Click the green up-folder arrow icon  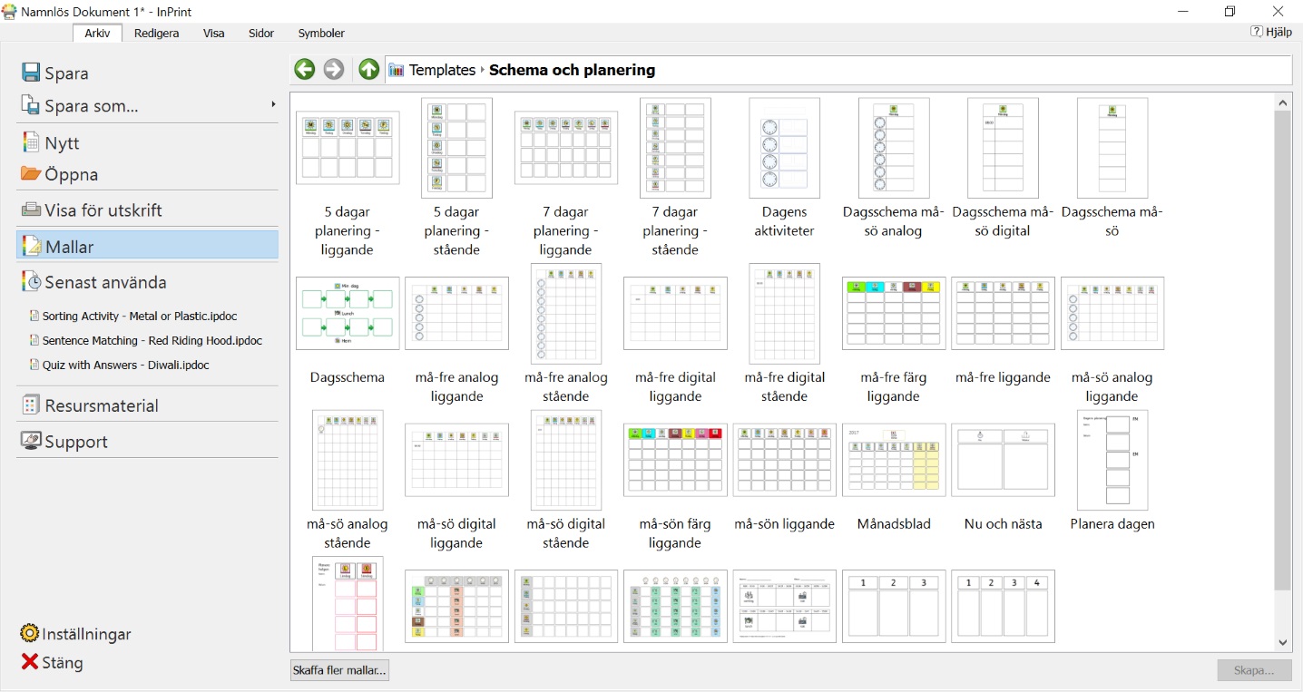click(x=368, y=70)
